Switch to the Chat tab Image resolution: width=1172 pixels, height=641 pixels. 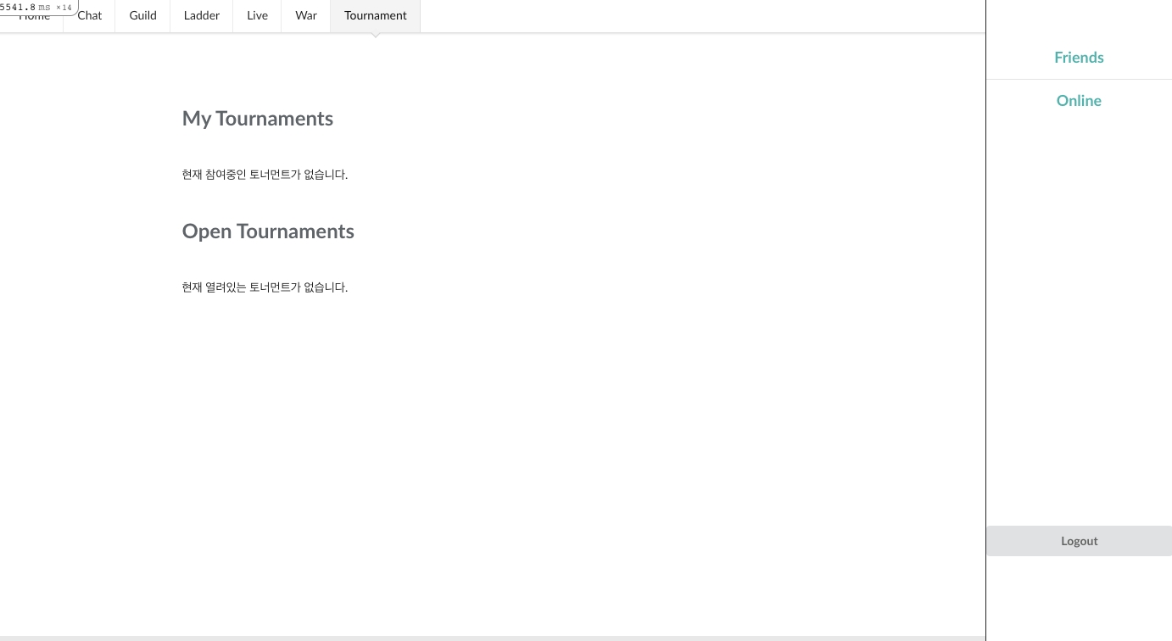(90, 15)
